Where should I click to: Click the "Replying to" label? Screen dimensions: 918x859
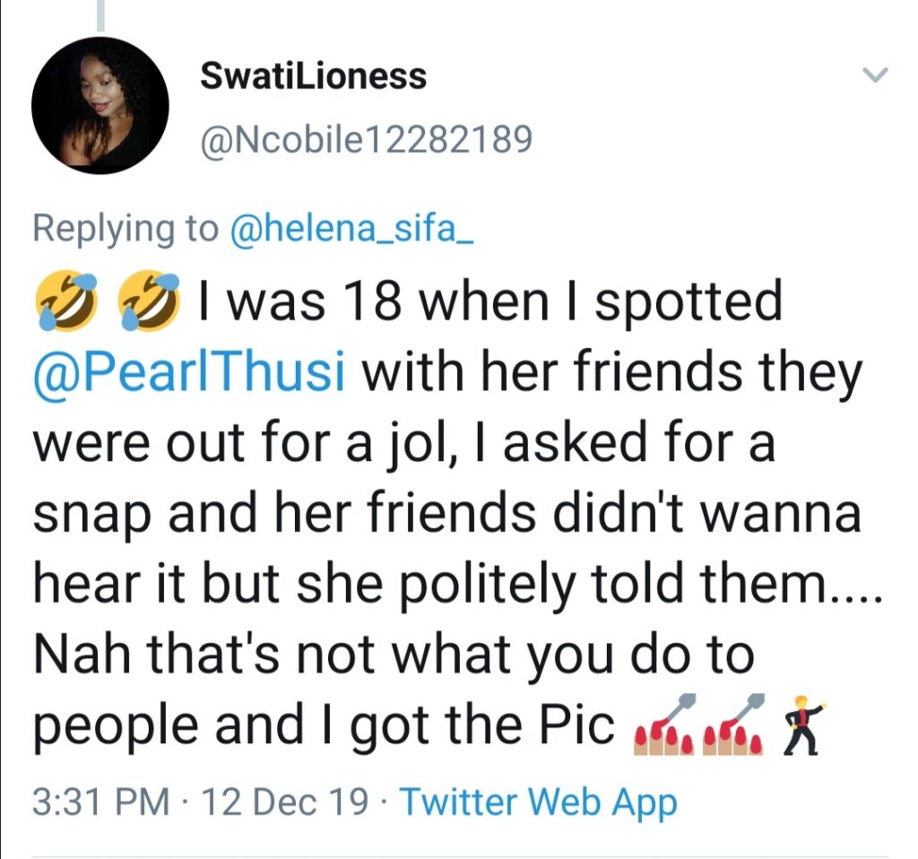coord(126,229)
